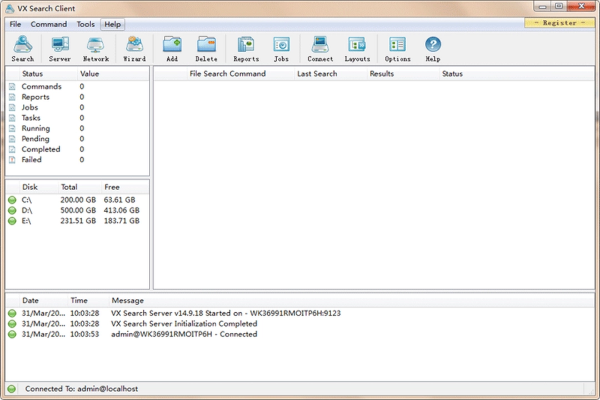Add a new file search command
Screen dimensions: 600x400
(x=172, y=48)
